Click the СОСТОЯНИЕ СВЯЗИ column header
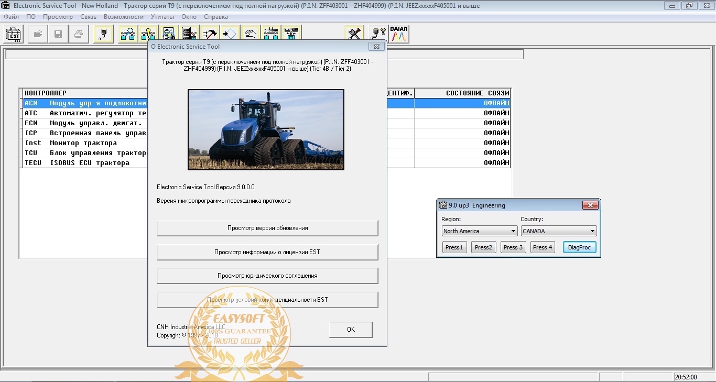Screen dimensions: 716x382 click(x=462, y=93)
